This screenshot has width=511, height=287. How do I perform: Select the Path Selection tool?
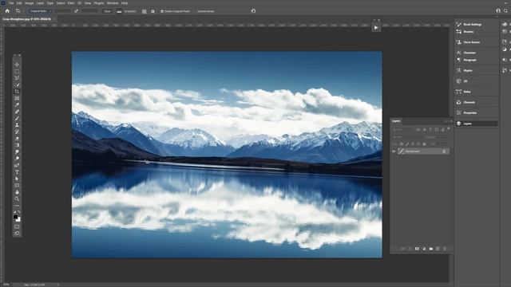pos(17,179)
